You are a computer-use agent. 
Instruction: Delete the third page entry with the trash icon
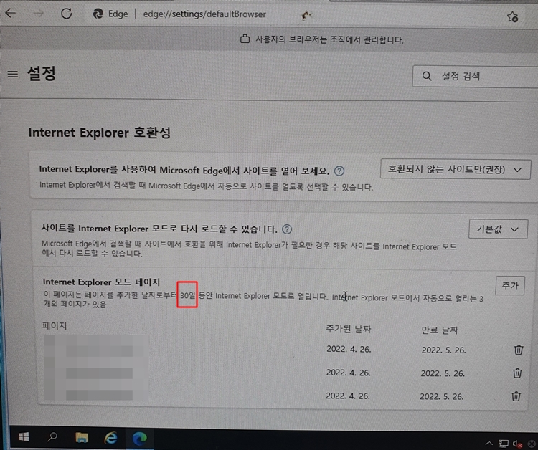[x=516, y=396]
